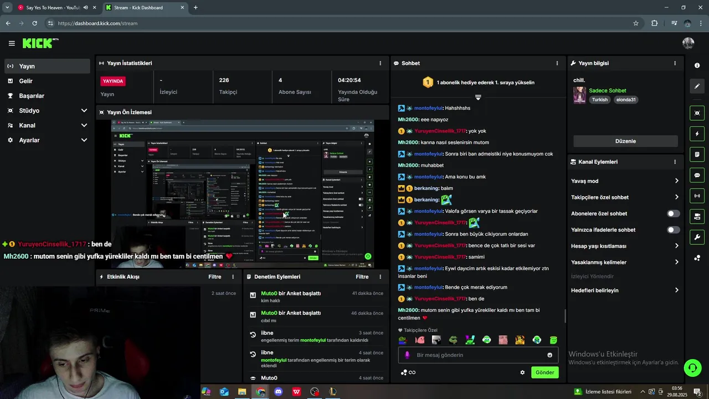Toggle Abonelere özel sohbet switch
The width and height of the screenshot is (709, 399).
point(673,213)
